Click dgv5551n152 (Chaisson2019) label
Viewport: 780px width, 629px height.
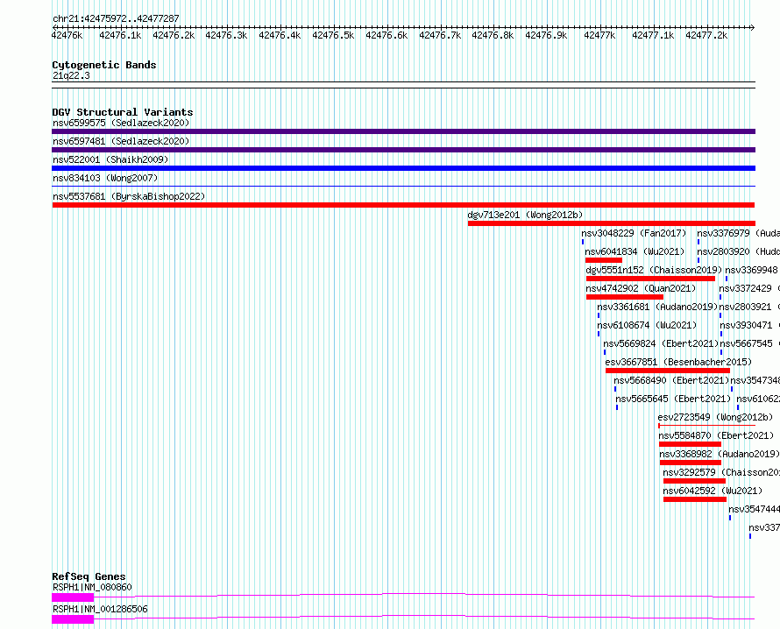point(654,270)
